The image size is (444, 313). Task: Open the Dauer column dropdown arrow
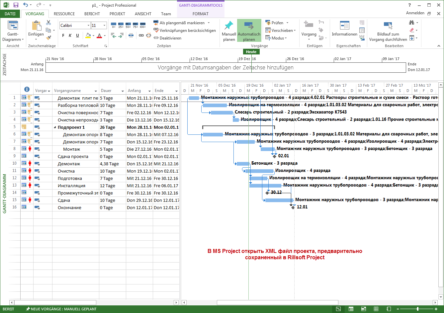click(x=122, y=91)
